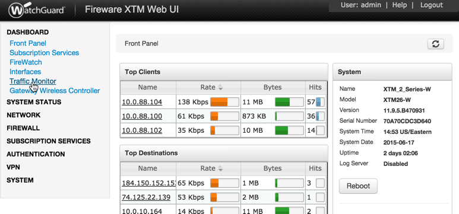Click the refresh icon on Front Panel
This screenshot has width=459, height=214.
pos(436,44)
